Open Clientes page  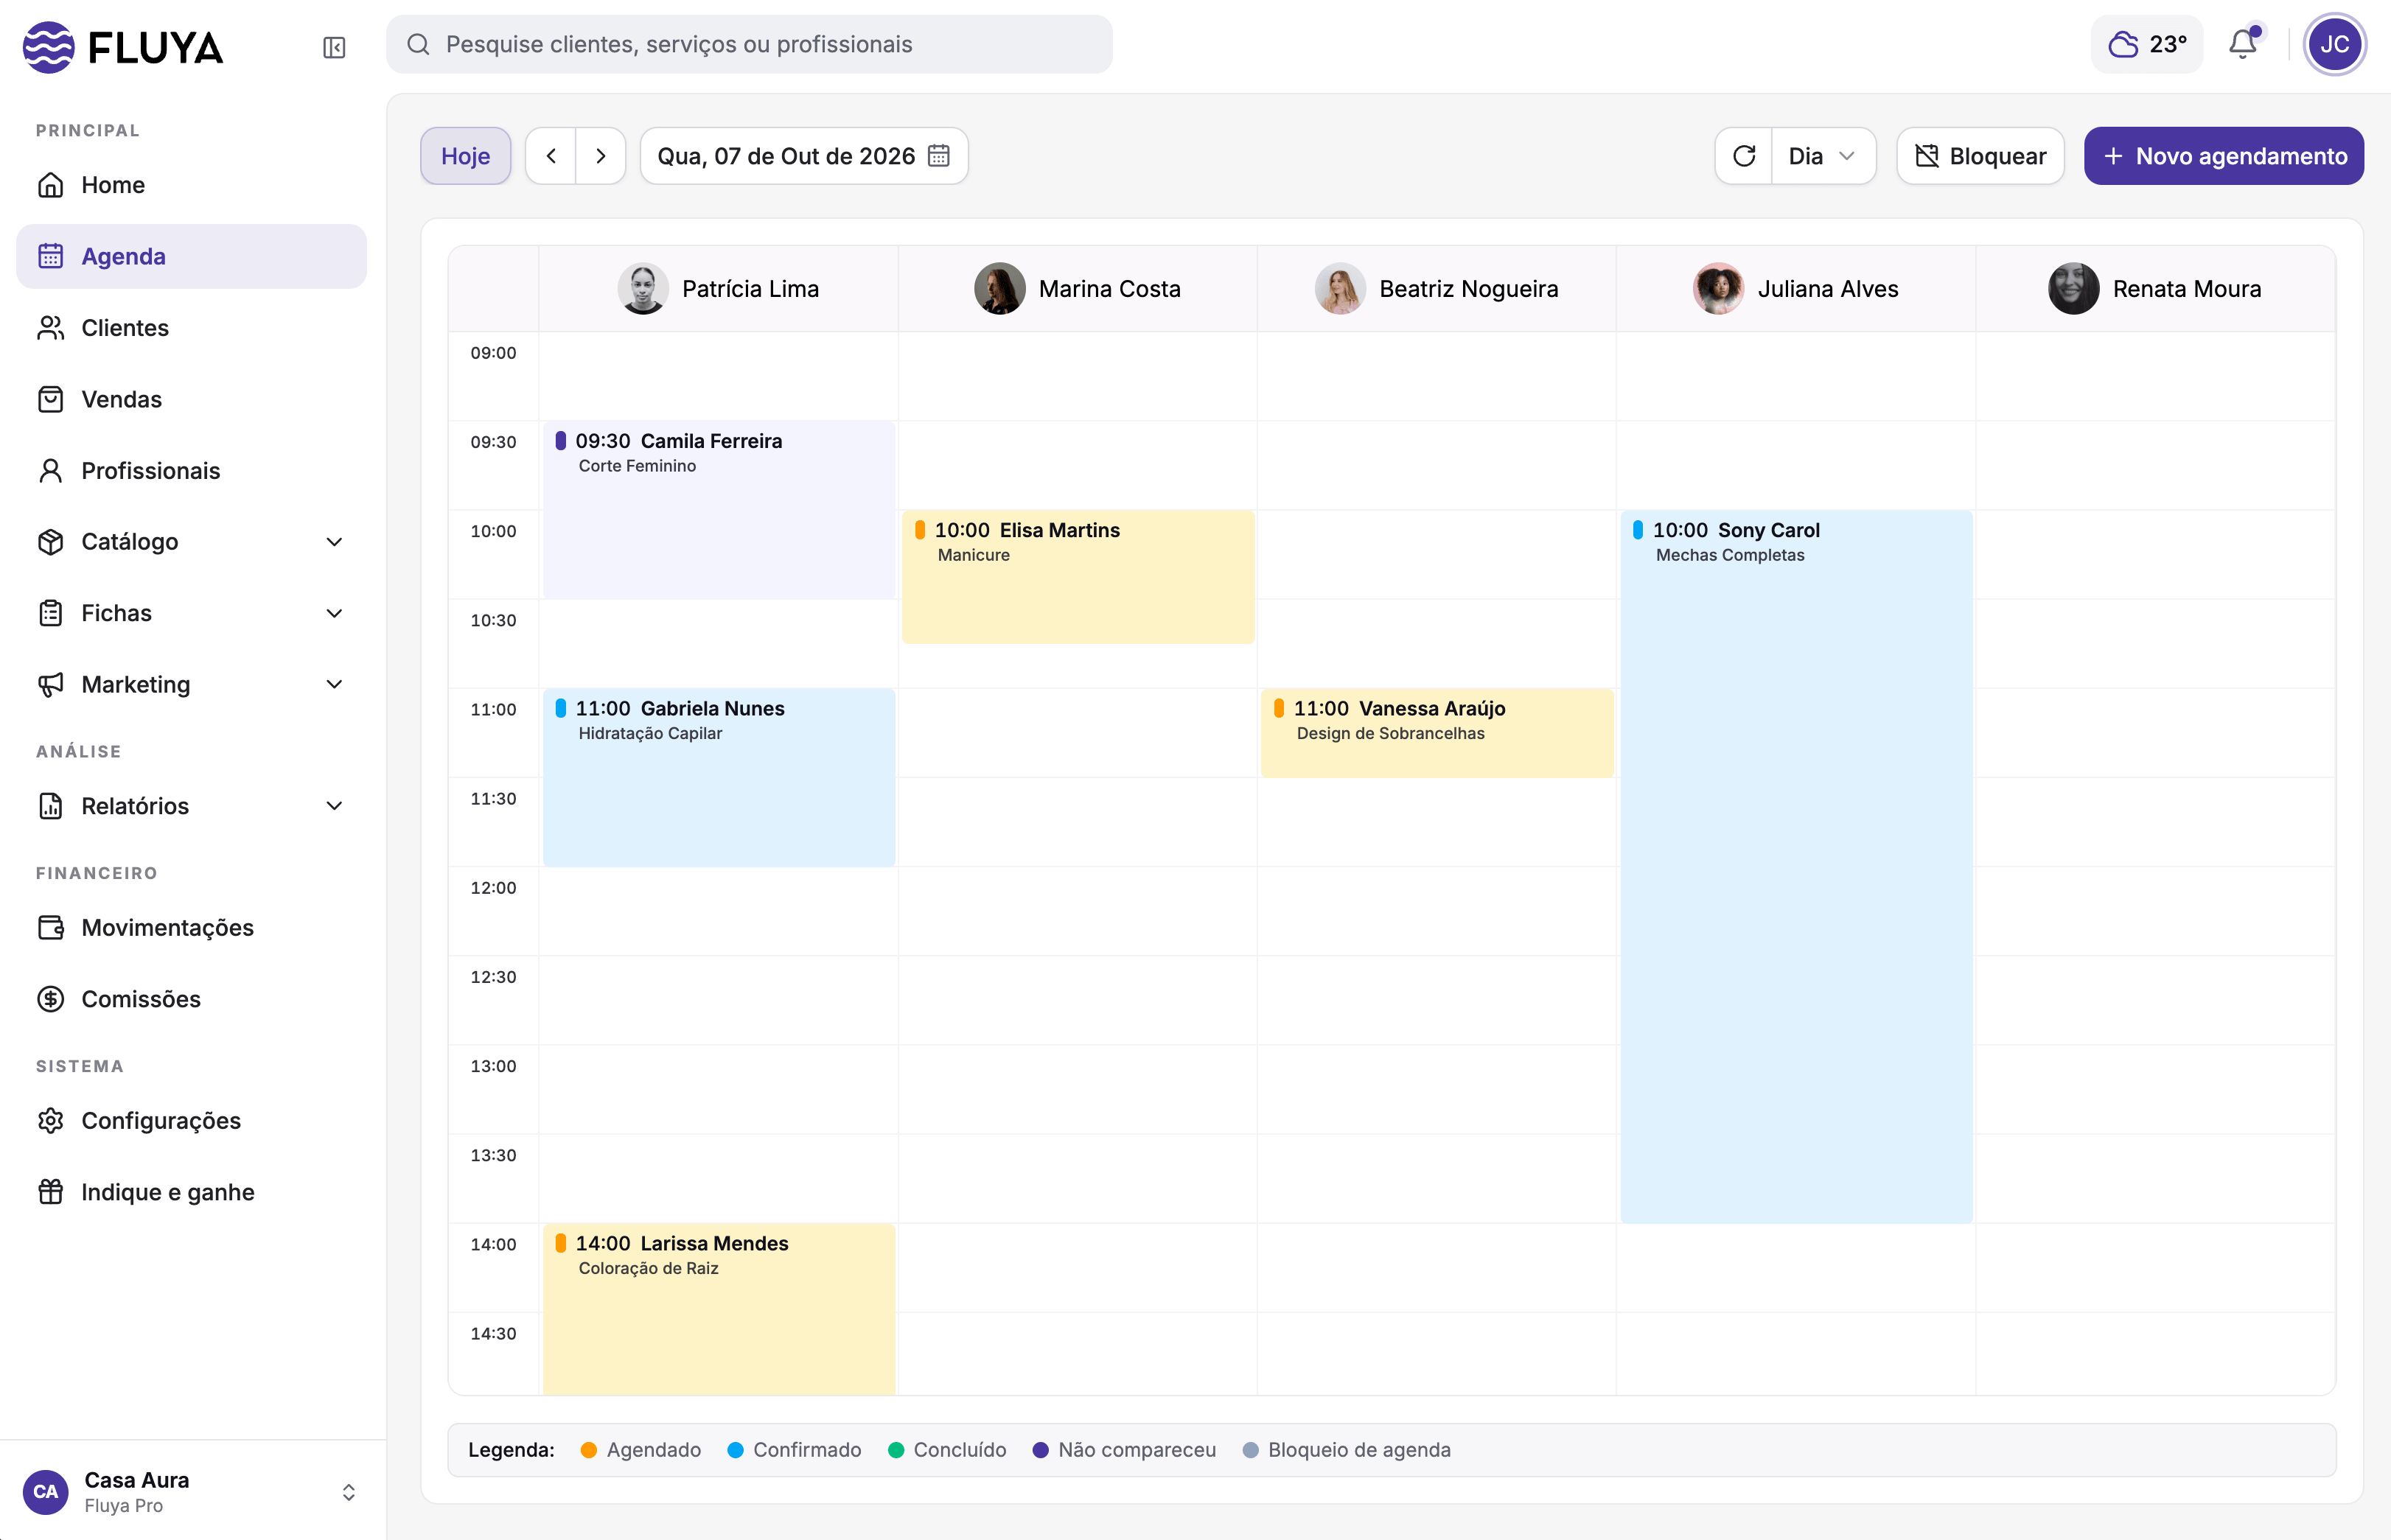coord(191,328)
